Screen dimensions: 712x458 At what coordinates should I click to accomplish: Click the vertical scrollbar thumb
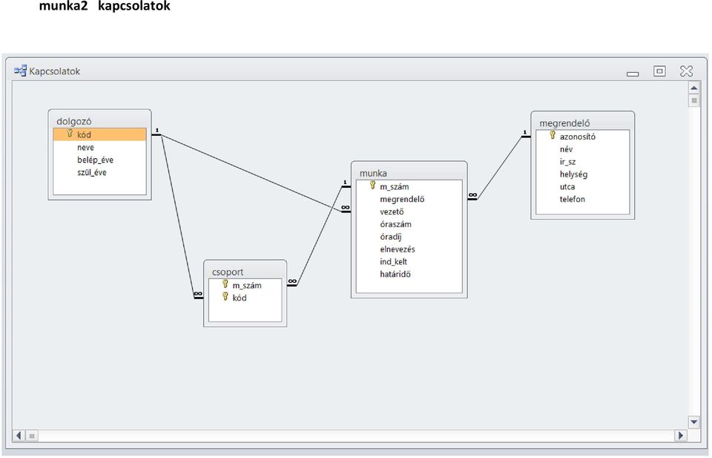point(694,100)
